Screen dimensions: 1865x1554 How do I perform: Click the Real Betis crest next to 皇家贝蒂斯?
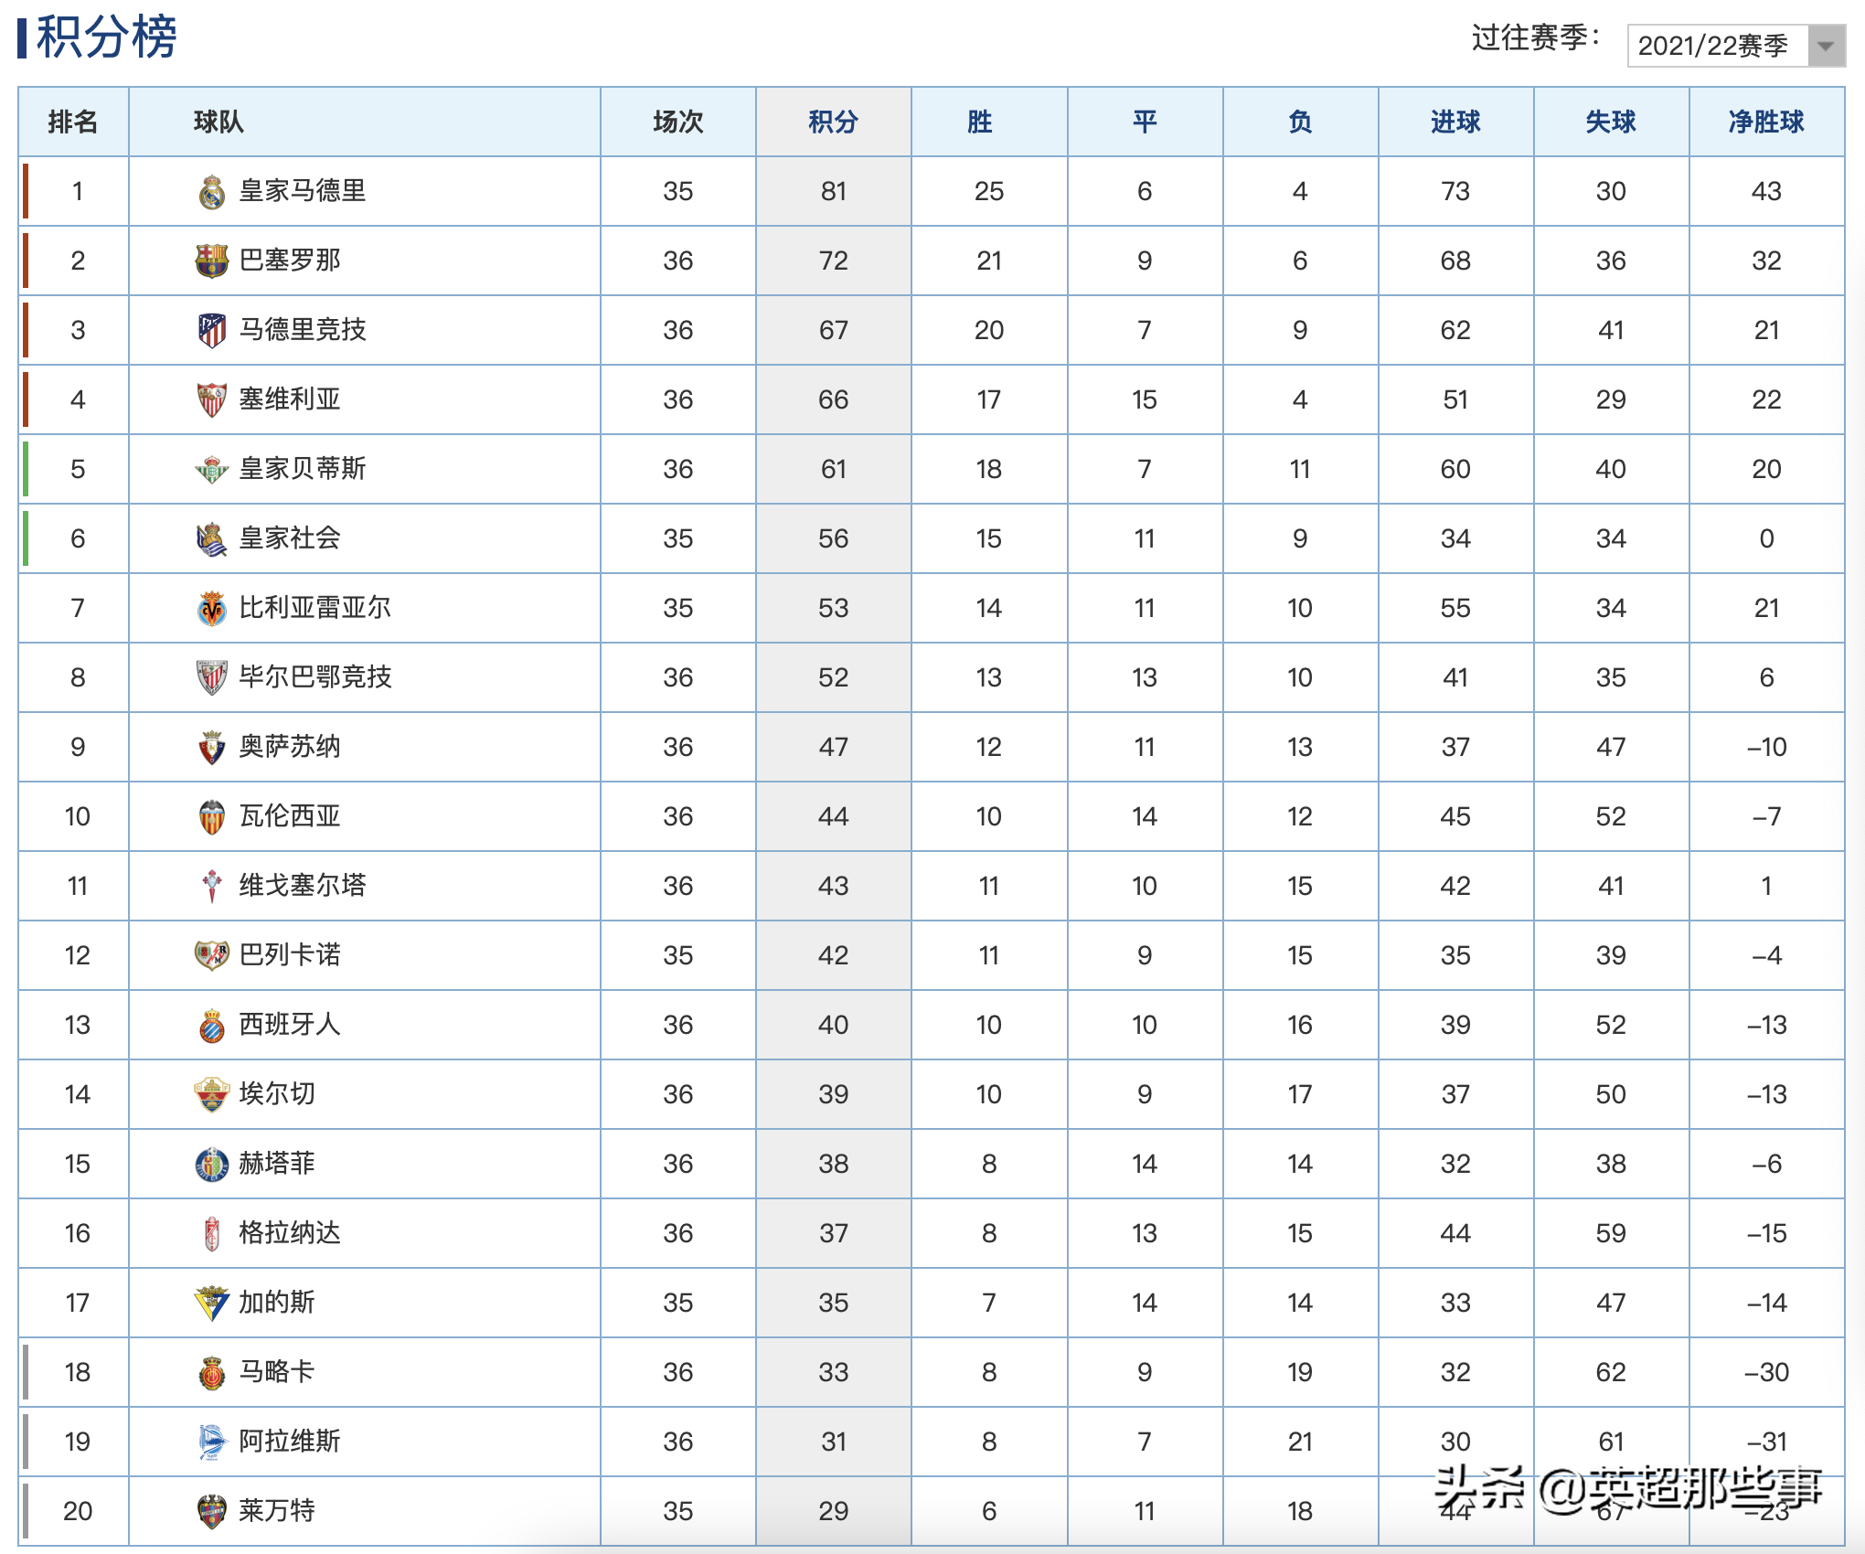click(212, 470)
